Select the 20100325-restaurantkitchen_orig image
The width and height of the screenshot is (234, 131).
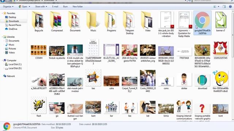[148, 50]
